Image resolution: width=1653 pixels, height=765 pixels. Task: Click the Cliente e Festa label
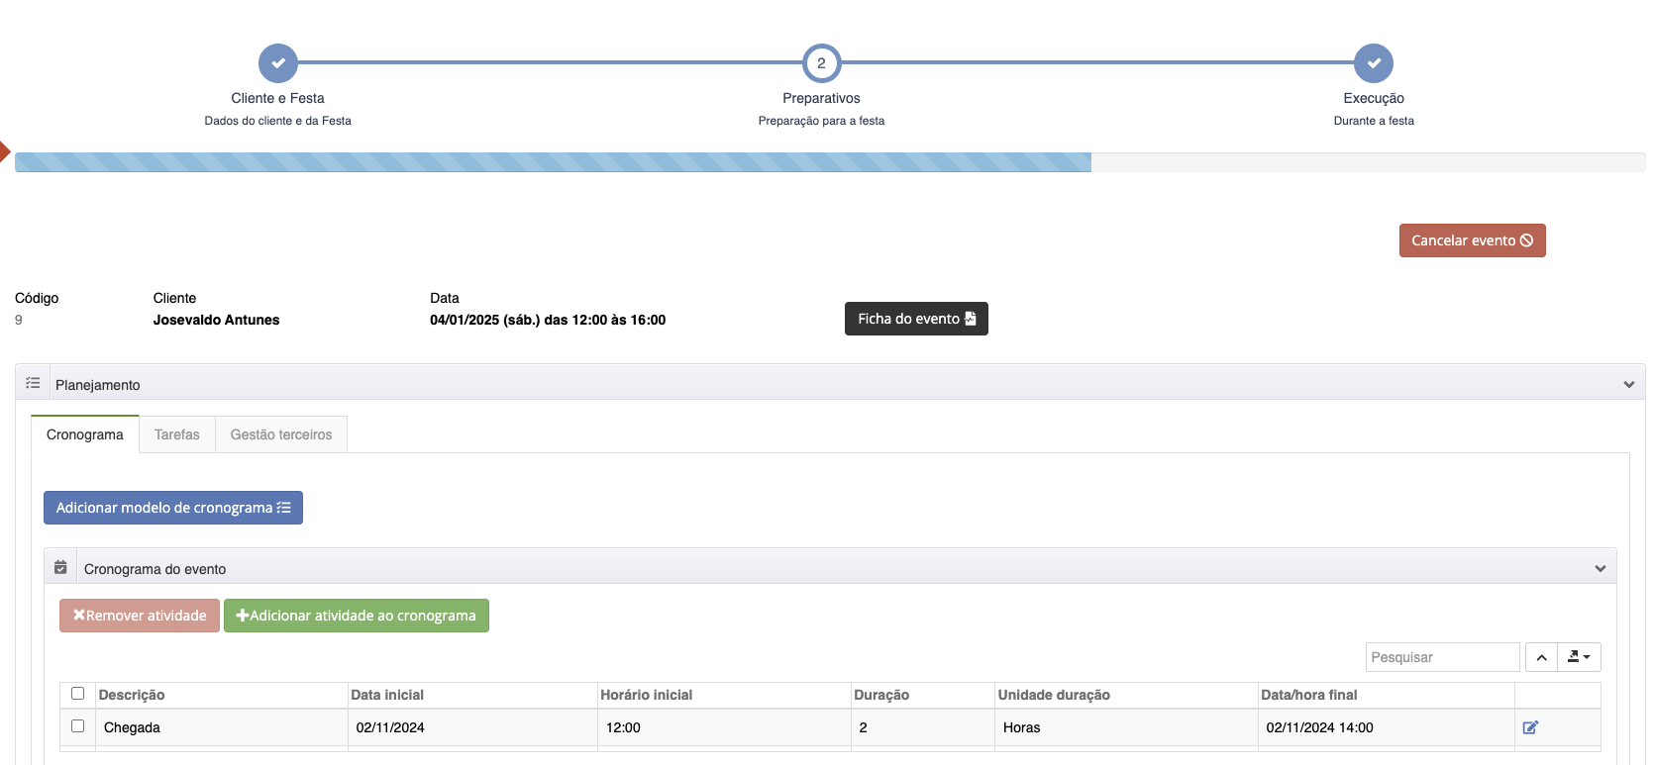[x=277, y=98]
